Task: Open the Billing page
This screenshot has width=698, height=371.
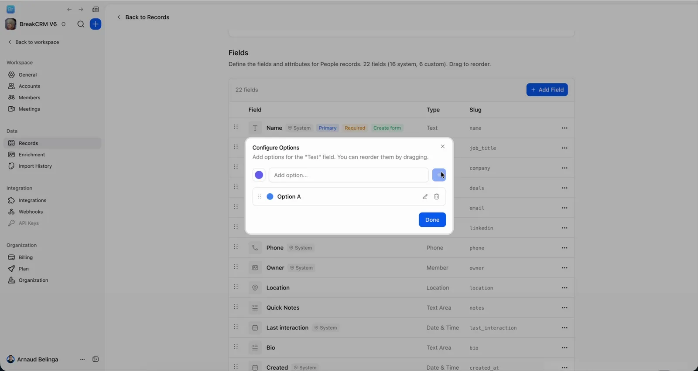Action: click(x=52, y=257)
